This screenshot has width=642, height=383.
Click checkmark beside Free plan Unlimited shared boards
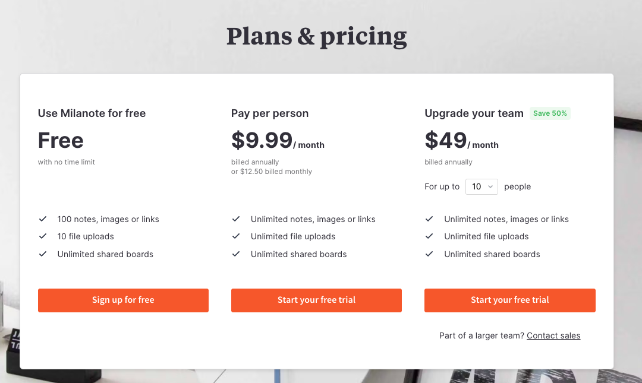point(43,254)
